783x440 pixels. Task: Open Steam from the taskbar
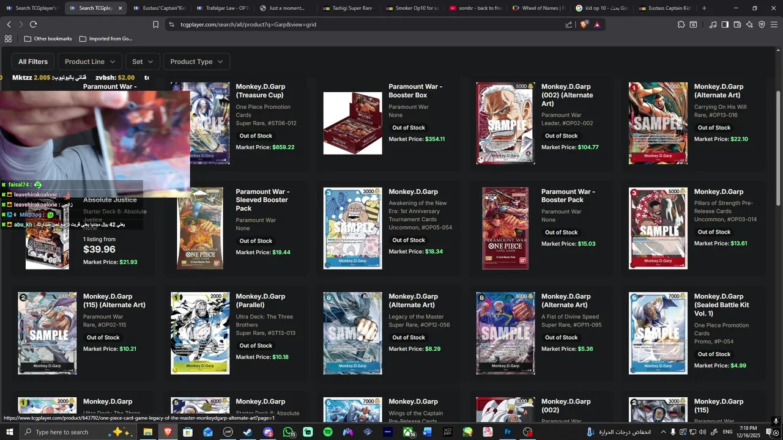point(248,432)
